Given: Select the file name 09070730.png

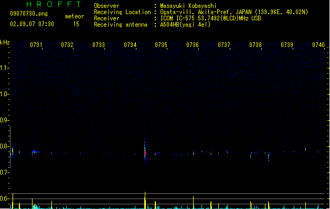Looking at the screenshot, I should point(29,14).
